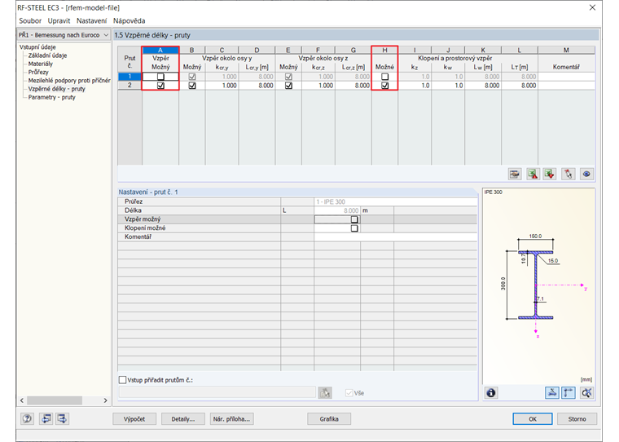
Task: Select member row 2 header
Action: [x=130, y=86]
